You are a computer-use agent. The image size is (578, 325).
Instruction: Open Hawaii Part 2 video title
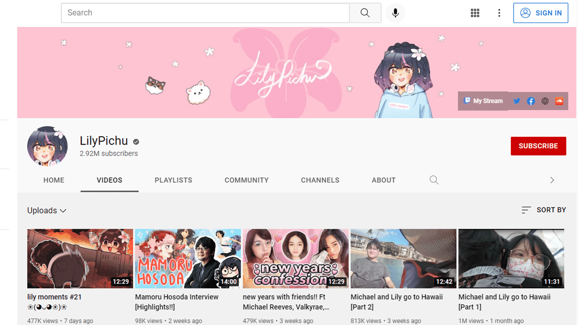coord(396,302)
